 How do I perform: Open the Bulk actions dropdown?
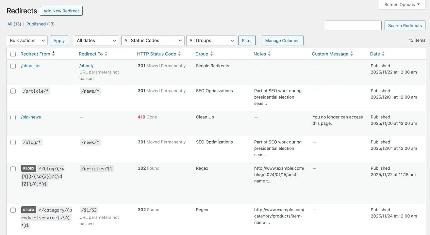[x=27, y=40]
